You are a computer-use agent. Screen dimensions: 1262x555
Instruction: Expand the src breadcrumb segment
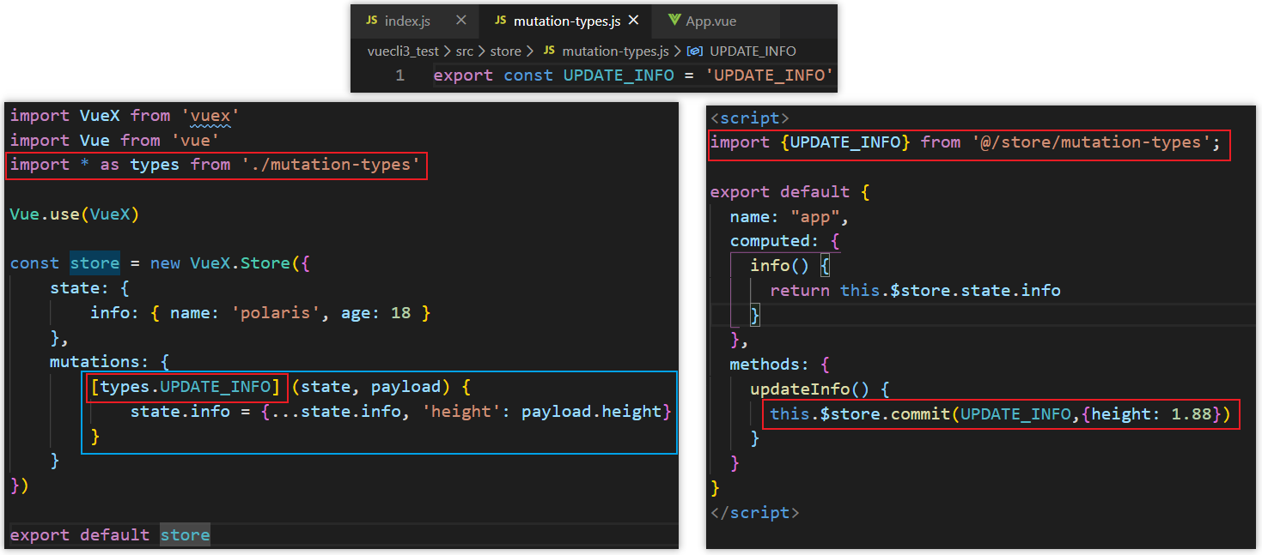pyautogui.click(x=465, y=51)
